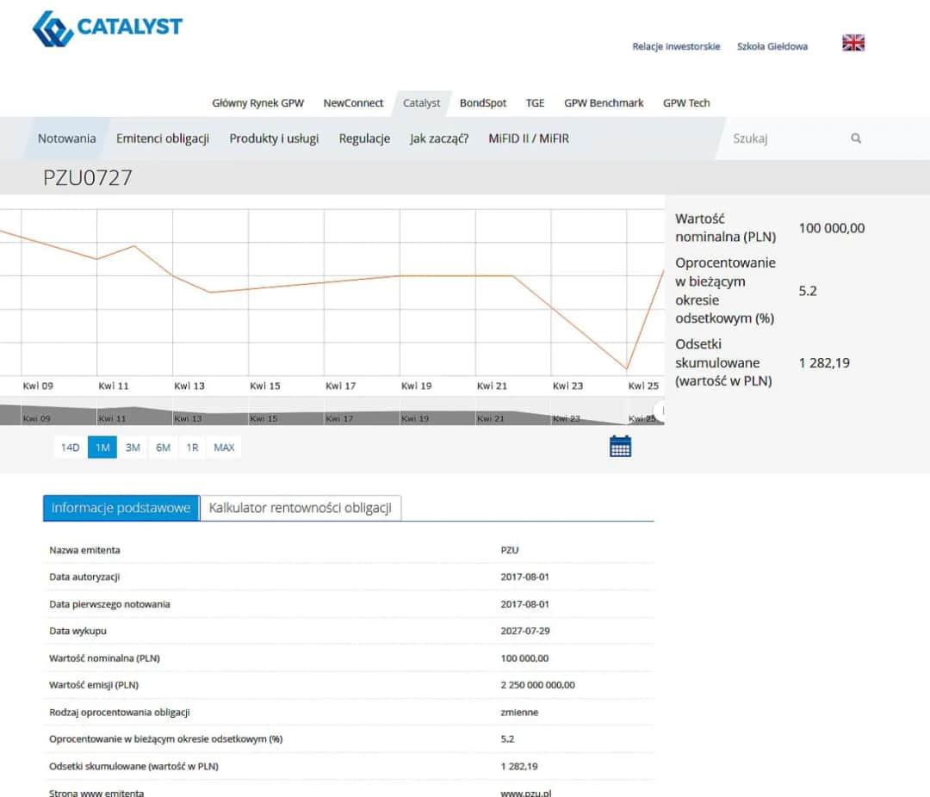Click the Catalyst logo
This screenshot has width=930, height=797.
(106, 27)
